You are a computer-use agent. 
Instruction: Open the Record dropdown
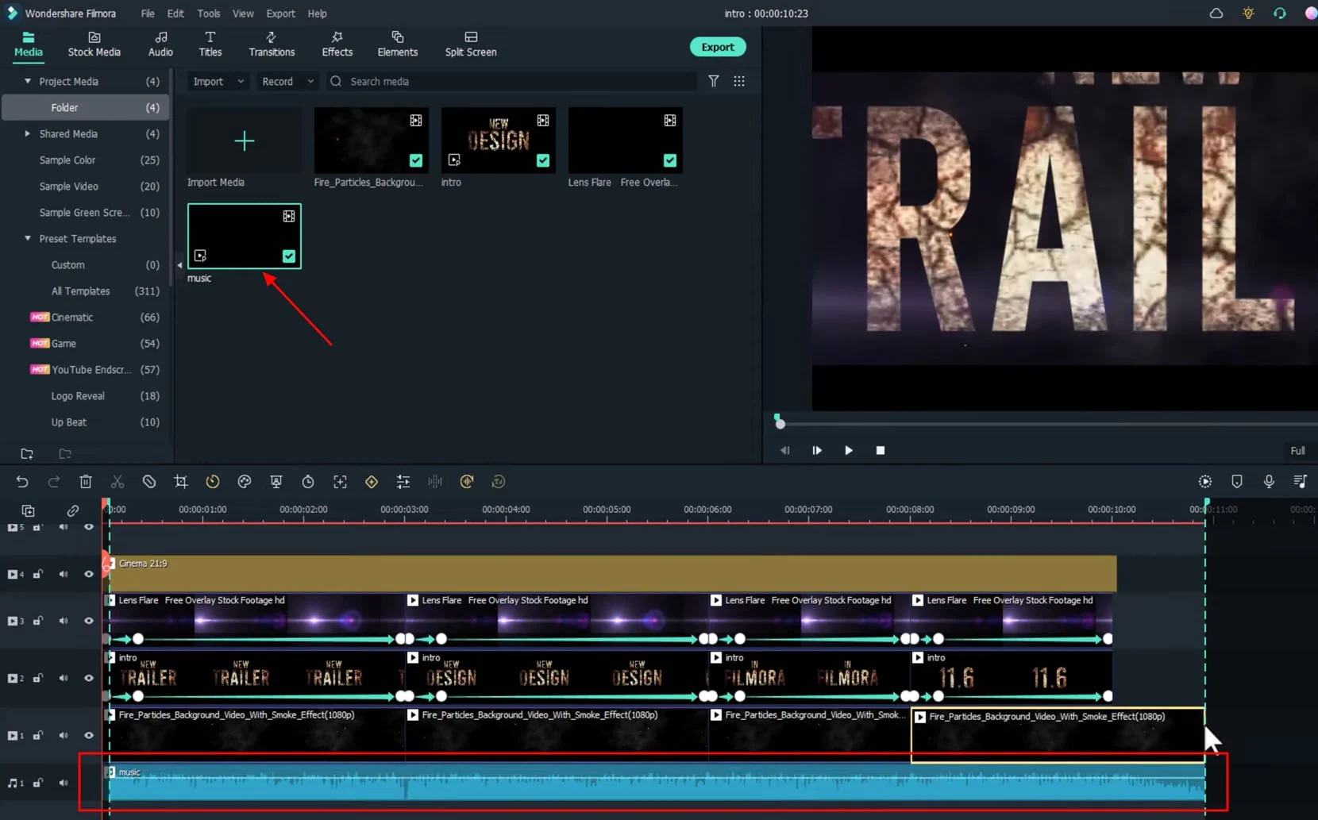(287, 81)
